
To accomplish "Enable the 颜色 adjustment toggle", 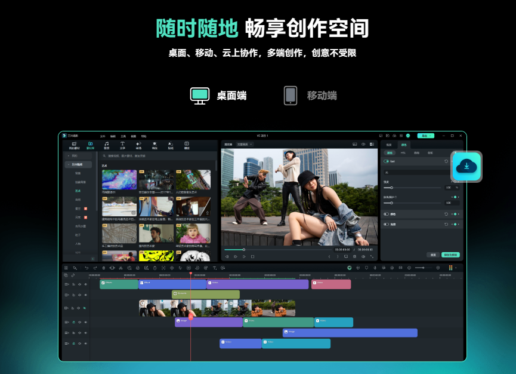I will click(387, 214).
